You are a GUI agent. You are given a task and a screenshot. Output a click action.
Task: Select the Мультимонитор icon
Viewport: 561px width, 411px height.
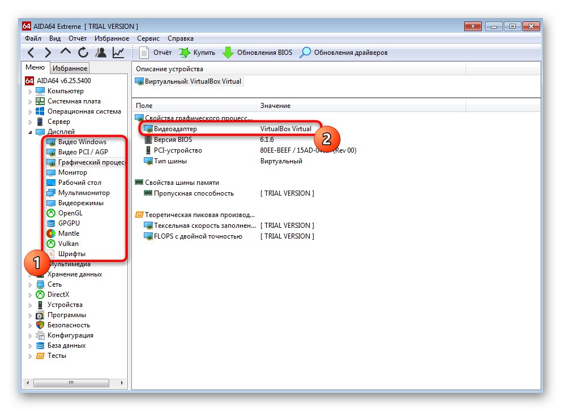[x=51, y=193]
